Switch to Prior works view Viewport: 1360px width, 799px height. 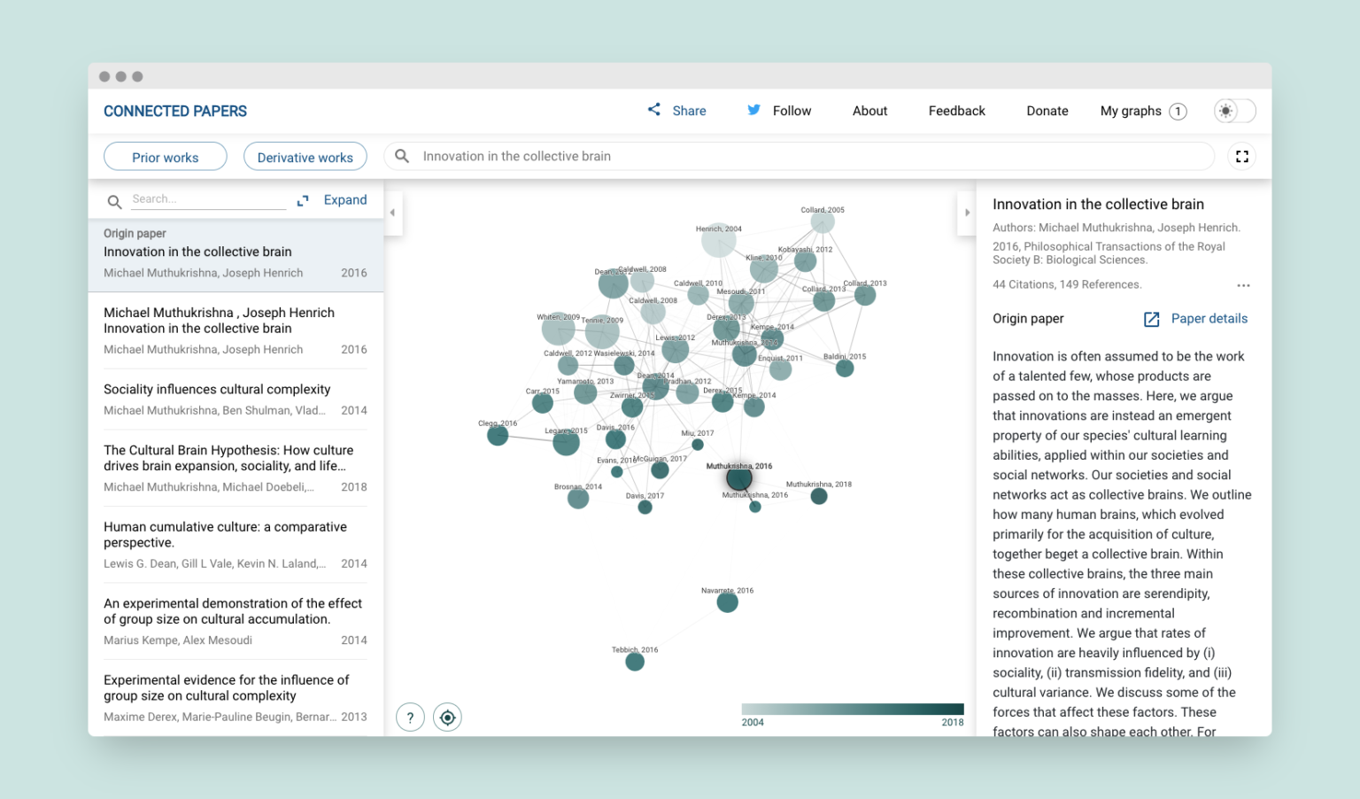(x=165, y=156)
